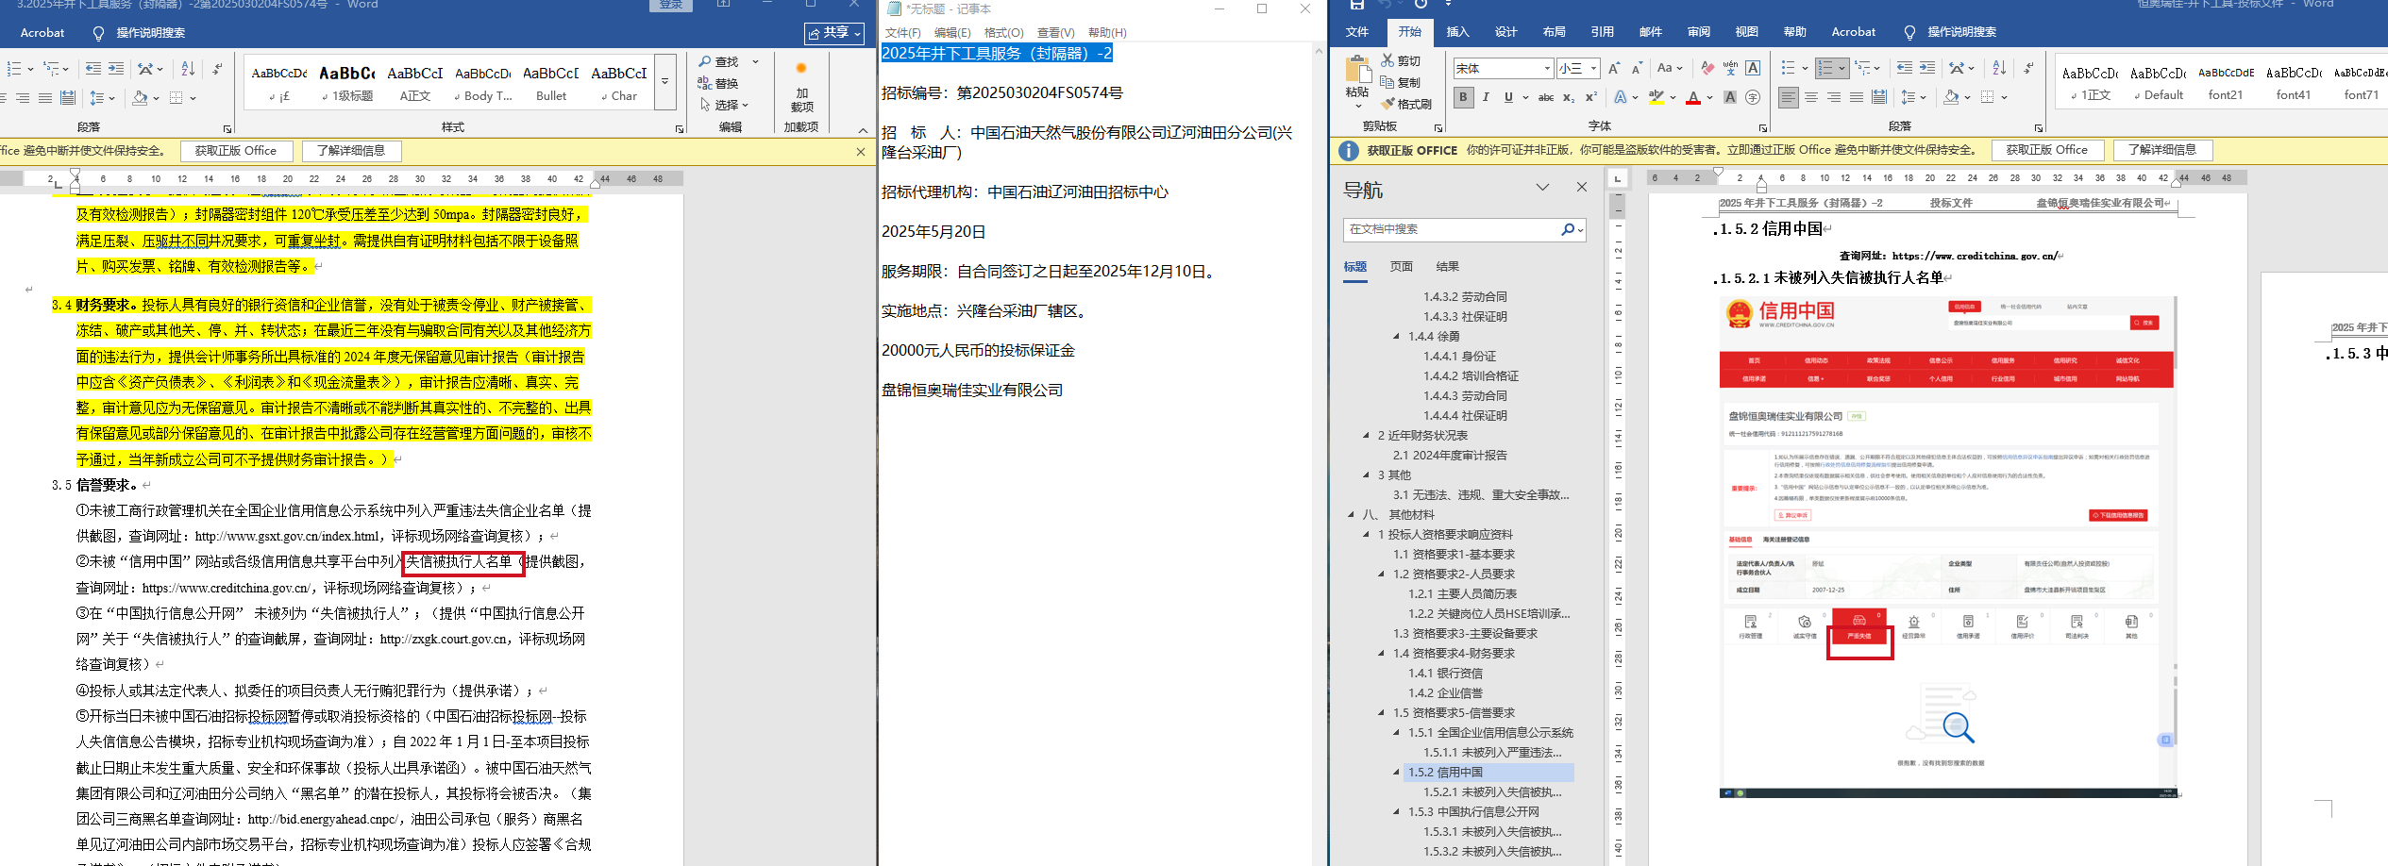Collapse the 1.4.4 徐勇 heading
Image resolution: width=2388 pixels, height=866 pixels.
point(1397,337)
